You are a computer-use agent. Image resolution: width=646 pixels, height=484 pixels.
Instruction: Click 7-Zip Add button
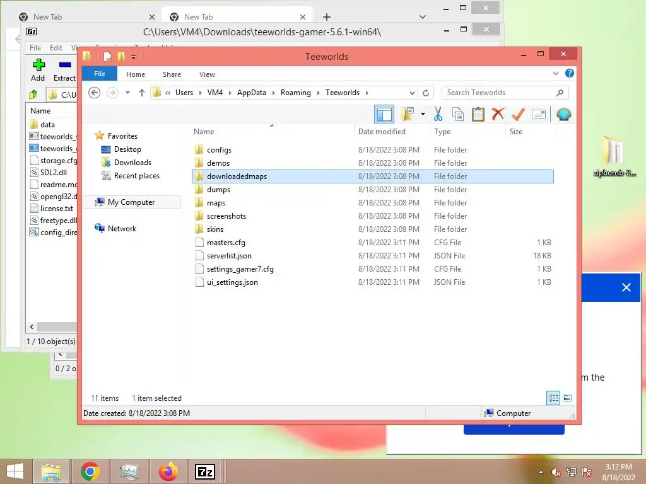pos(38,71)
